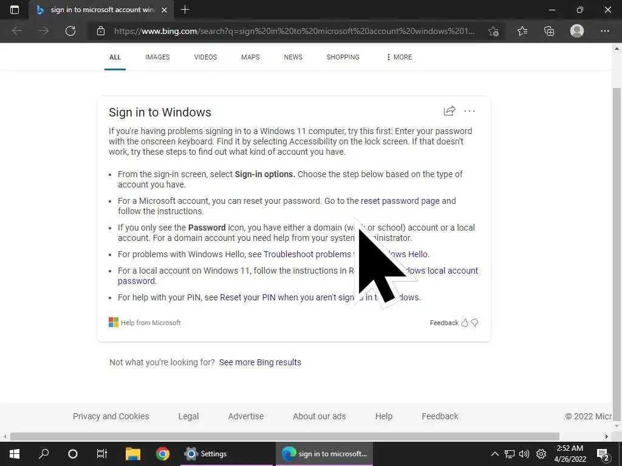Open the Reset your PIN link
Viewport: 622px width, 466px height.
[x=320, y=297]
